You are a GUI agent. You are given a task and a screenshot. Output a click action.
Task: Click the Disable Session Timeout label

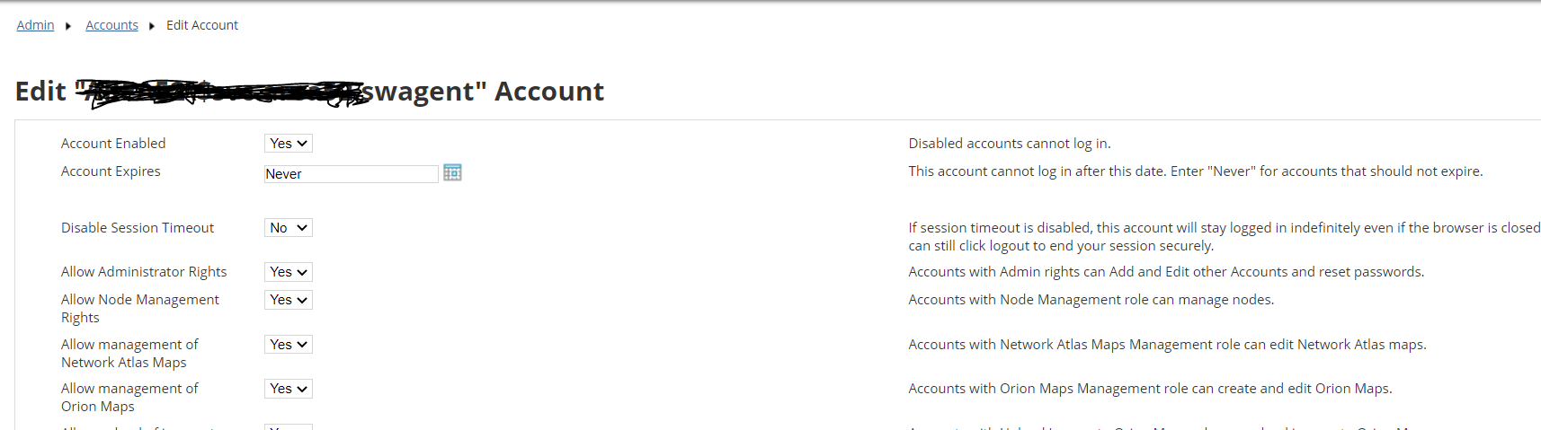tap(138, 228)
